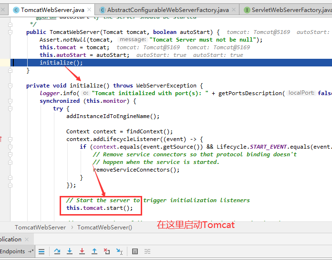Click Show Execution Point icon
The width and height of the screenshot is (332, 260).
41,251
